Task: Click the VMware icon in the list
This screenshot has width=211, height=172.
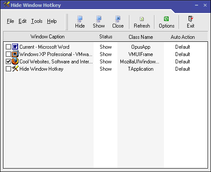Action: point(15,54)
